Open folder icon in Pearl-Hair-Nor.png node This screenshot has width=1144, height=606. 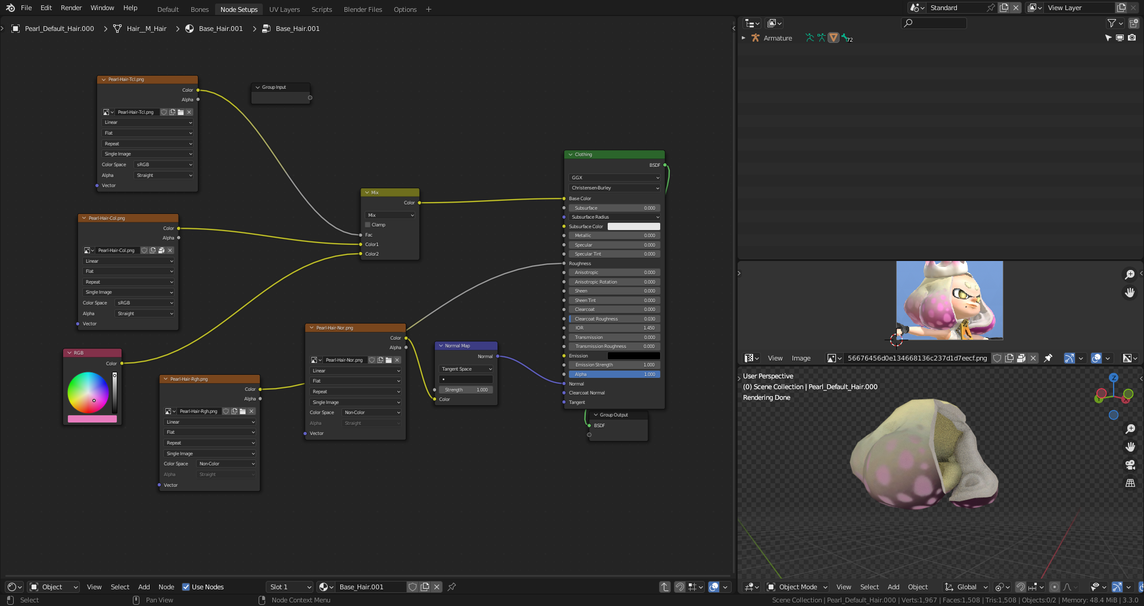tap(388, 360)
